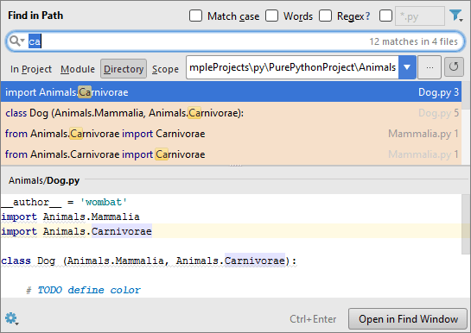This screenshot has width=471, height=333.
Task: Click the *.py file mask field
Action: coord(420,16)
